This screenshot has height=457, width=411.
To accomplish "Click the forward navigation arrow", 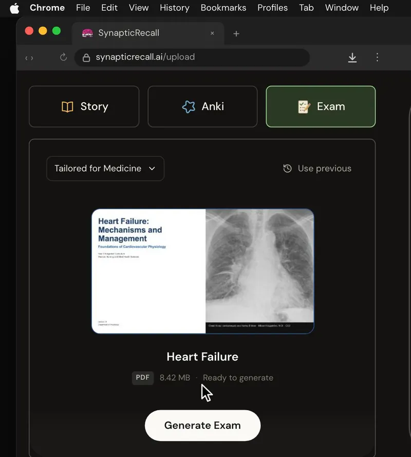I will [32, 58].
